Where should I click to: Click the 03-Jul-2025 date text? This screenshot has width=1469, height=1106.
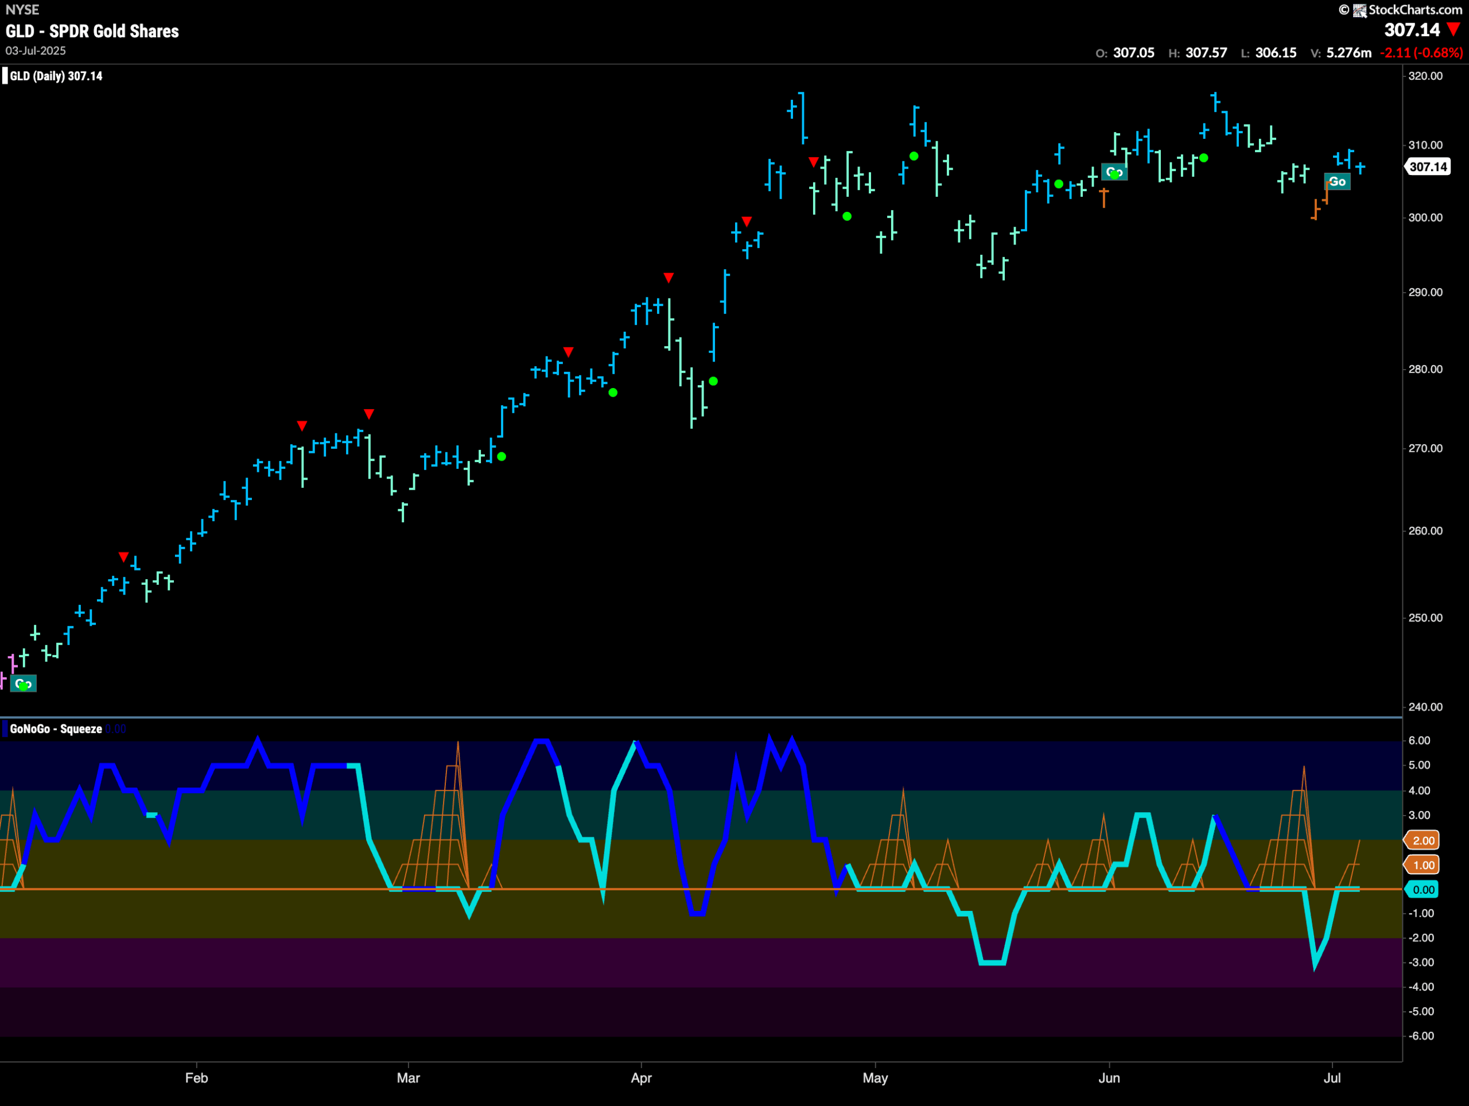coord(35,51)
